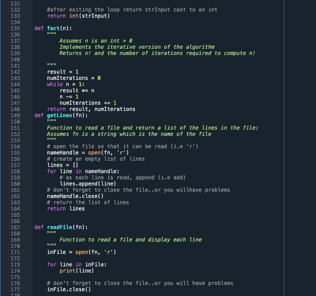Click the 'getLines' function name
Screen dimensions: 316x296
pyautogui.click(x=60, y=115)
